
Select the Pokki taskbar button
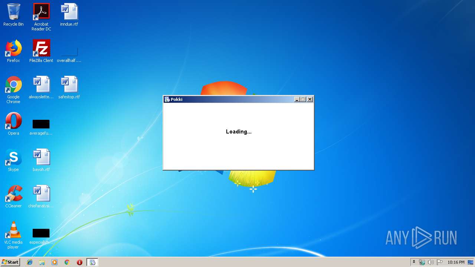92,262
